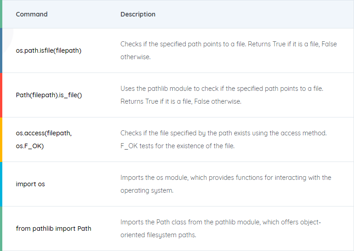Click the pathlib module description text

point(222,95)
